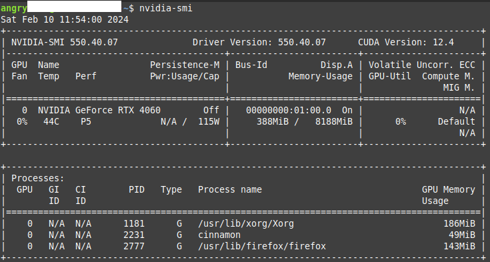Click the Persistence-M column header
The width and height of the screenshot is (490, 262).
185,65
